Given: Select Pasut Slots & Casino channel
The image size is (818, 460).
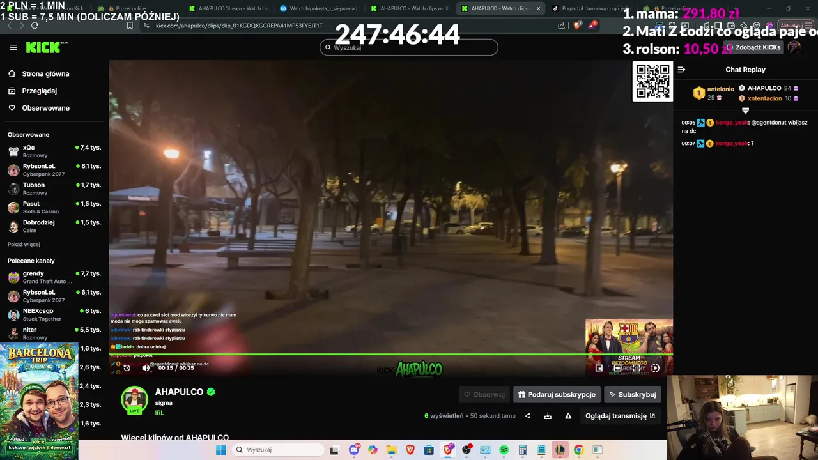Looking at the screenshot, I should (53, 207).
